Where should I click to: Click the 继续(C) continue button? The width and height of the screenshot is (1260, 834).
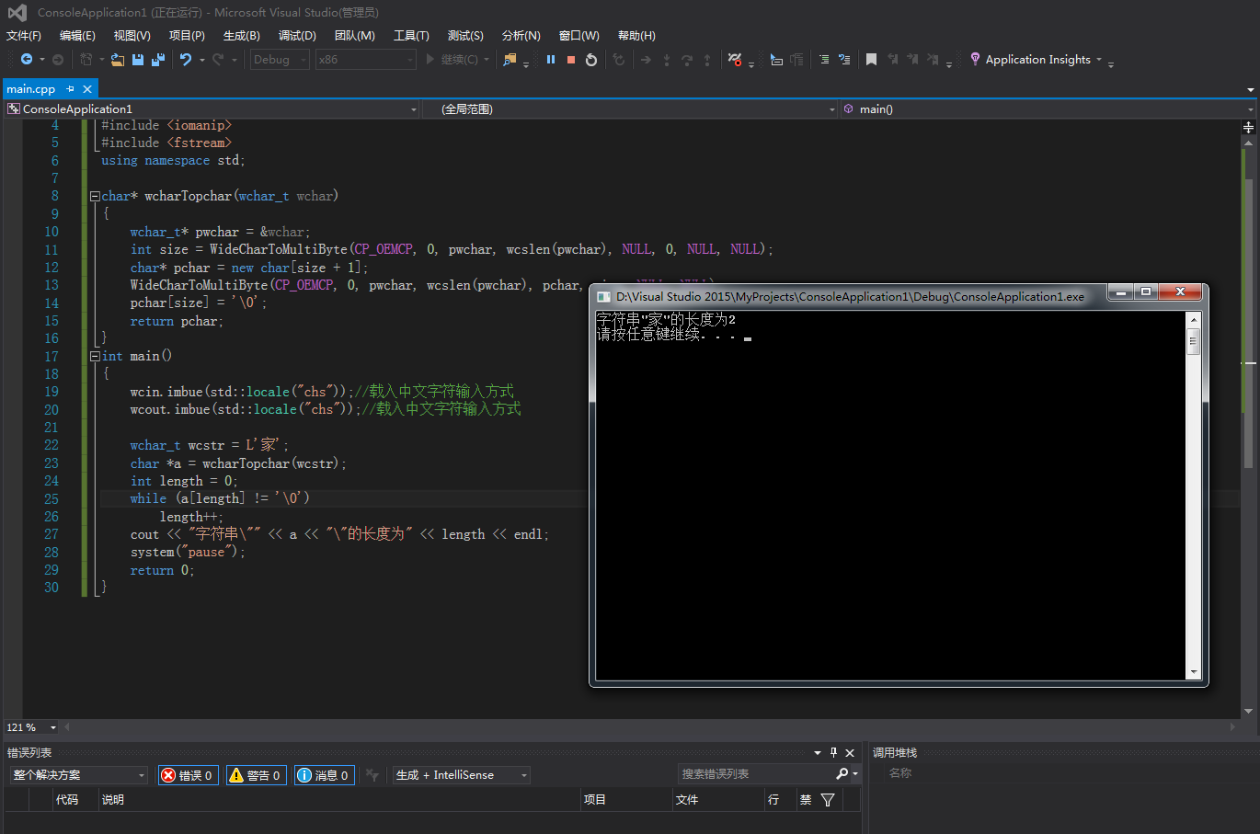[x=457, y=60]
